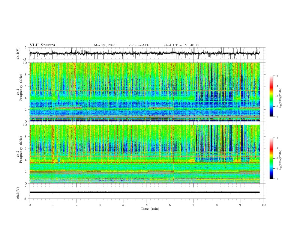Click the ch.3 flat black waveform trace
Image resolution: width=297 pixels, height=230 pixels.
[x=144, y=192]
